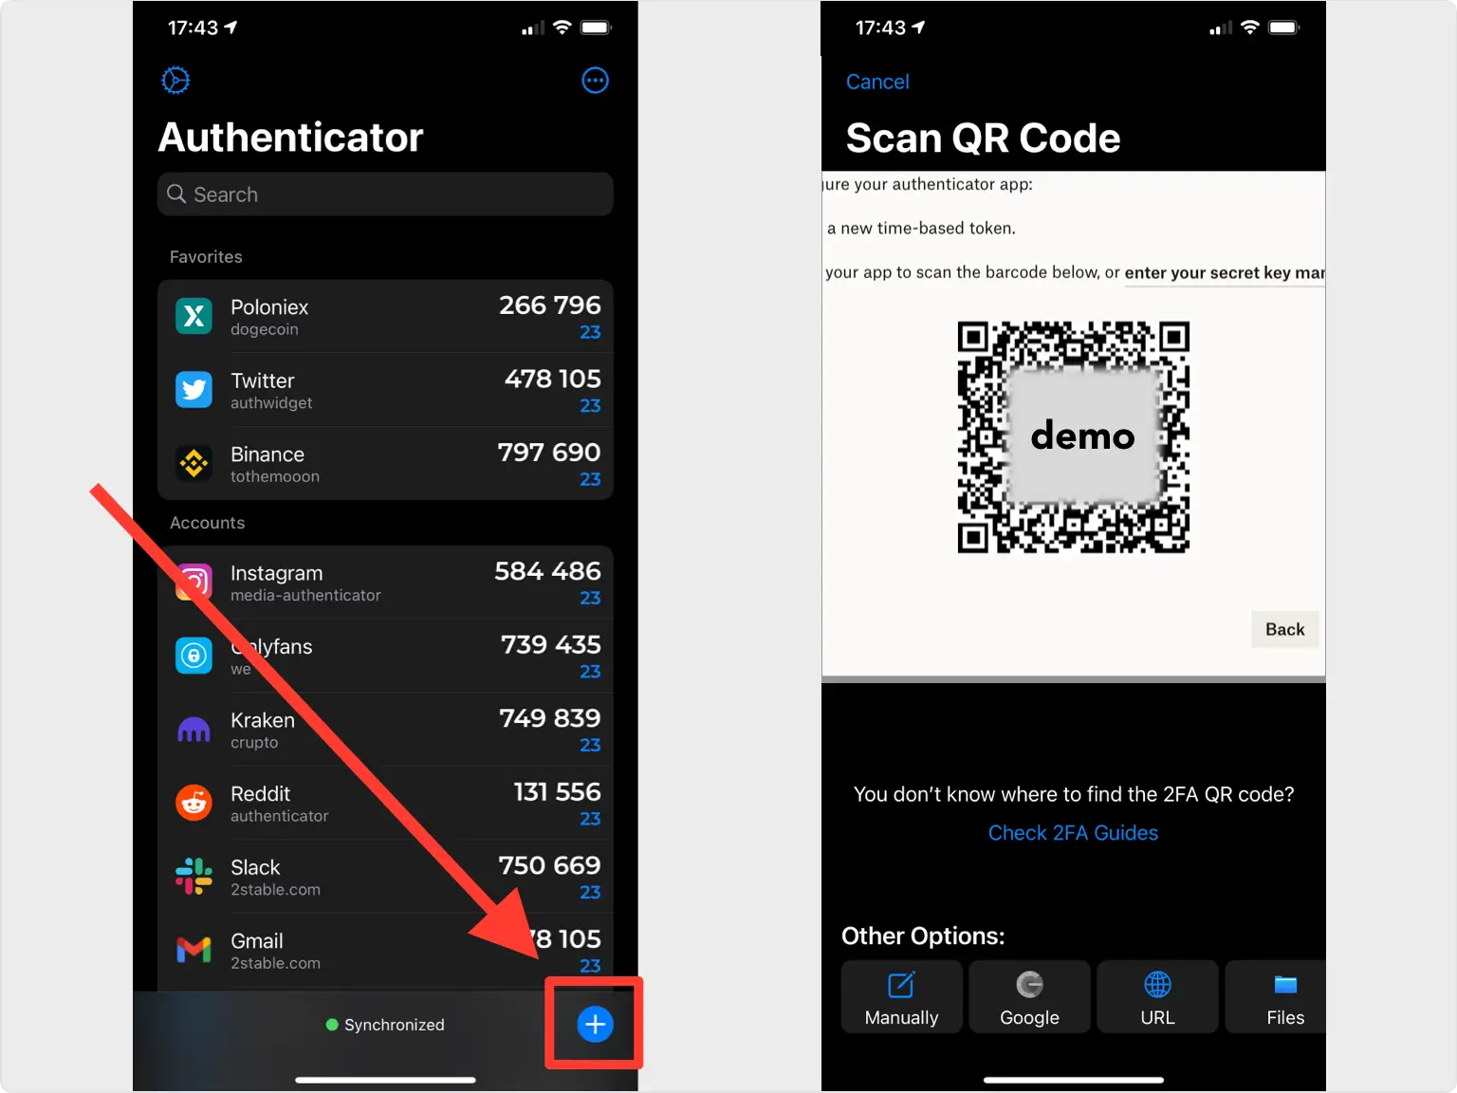The image size is (1457, 1093).
Task: Click 'media-authenticator' subtitle under Instagram
Action: [x=305, y=596]
